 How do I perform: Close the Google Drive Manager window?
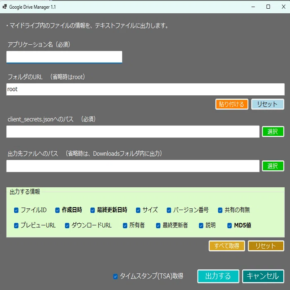(283, 7)
